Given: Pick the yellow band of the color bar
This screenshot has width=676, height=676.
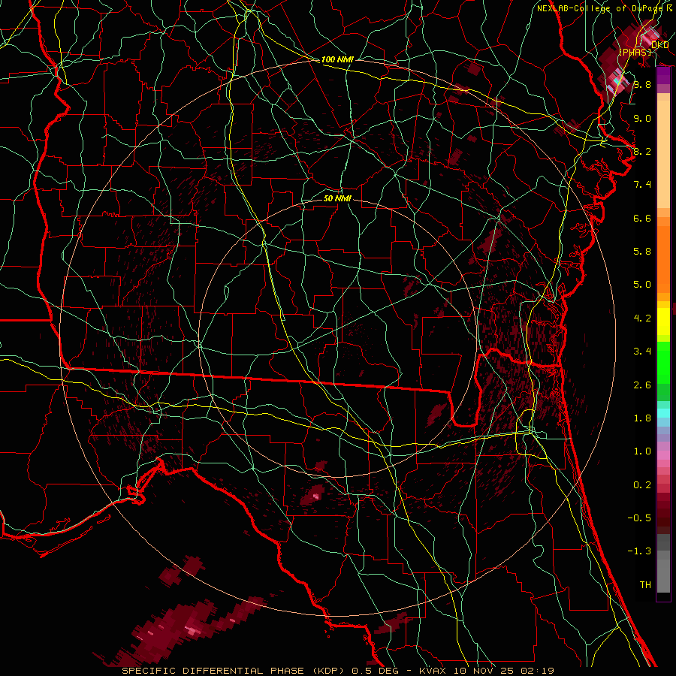Looking at the screenshot, I should pyautogui.click(x=663, y=321).
